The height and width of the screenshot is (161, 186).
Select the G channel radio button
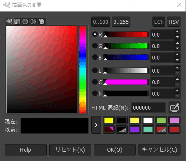tap(95, 46)
